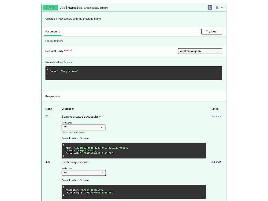
Task: Click the red 'required' label
Action: (x=68, y=50)
